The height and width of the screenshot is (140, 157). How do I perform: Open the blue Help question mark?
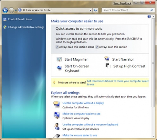click(x=149, y=17)
